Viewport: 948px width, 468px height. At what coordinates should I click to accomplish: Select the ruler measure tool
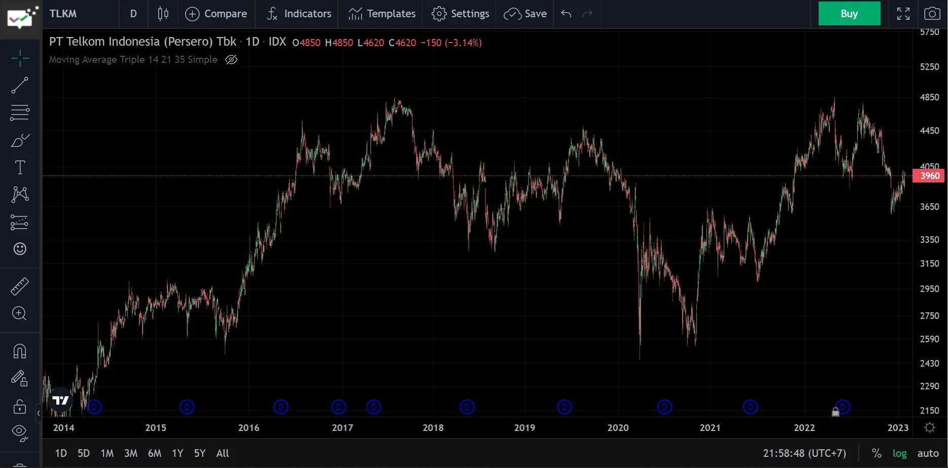click(20, 287)
